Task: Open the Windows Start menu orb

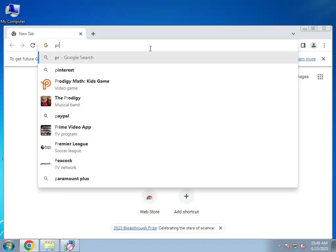Action: pyautogui.click(x=9, y=245)
